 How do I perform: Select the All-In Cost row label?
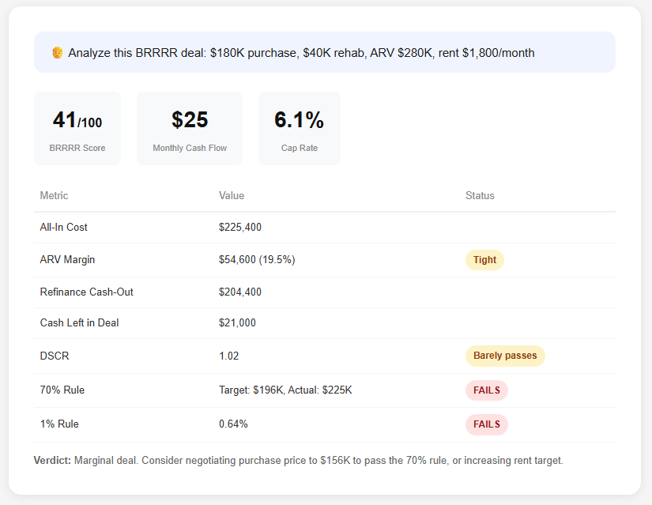point(64,227)
